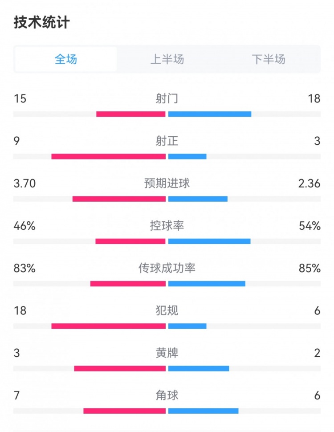Click the 54% possession value
Screen dimensions: 334x432
[310, 226]
